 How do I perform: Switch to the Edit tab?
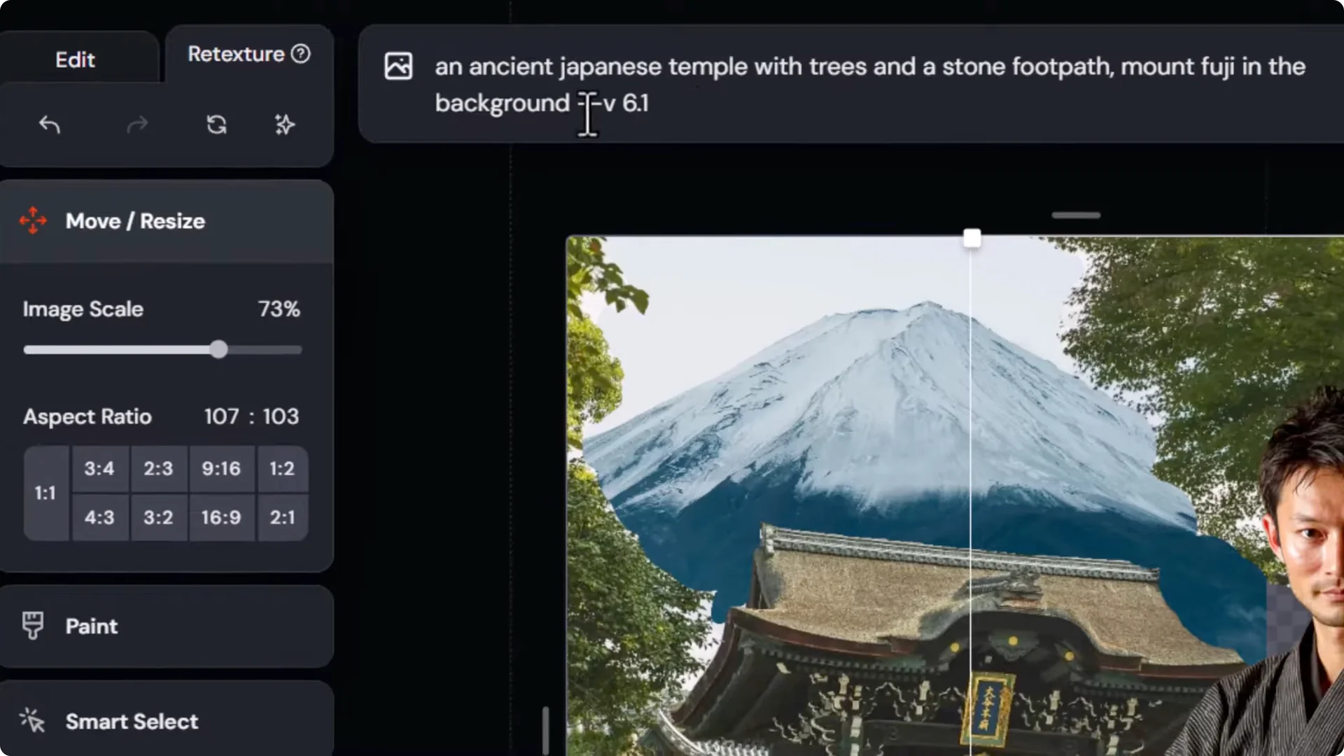[x=75, y=59]
